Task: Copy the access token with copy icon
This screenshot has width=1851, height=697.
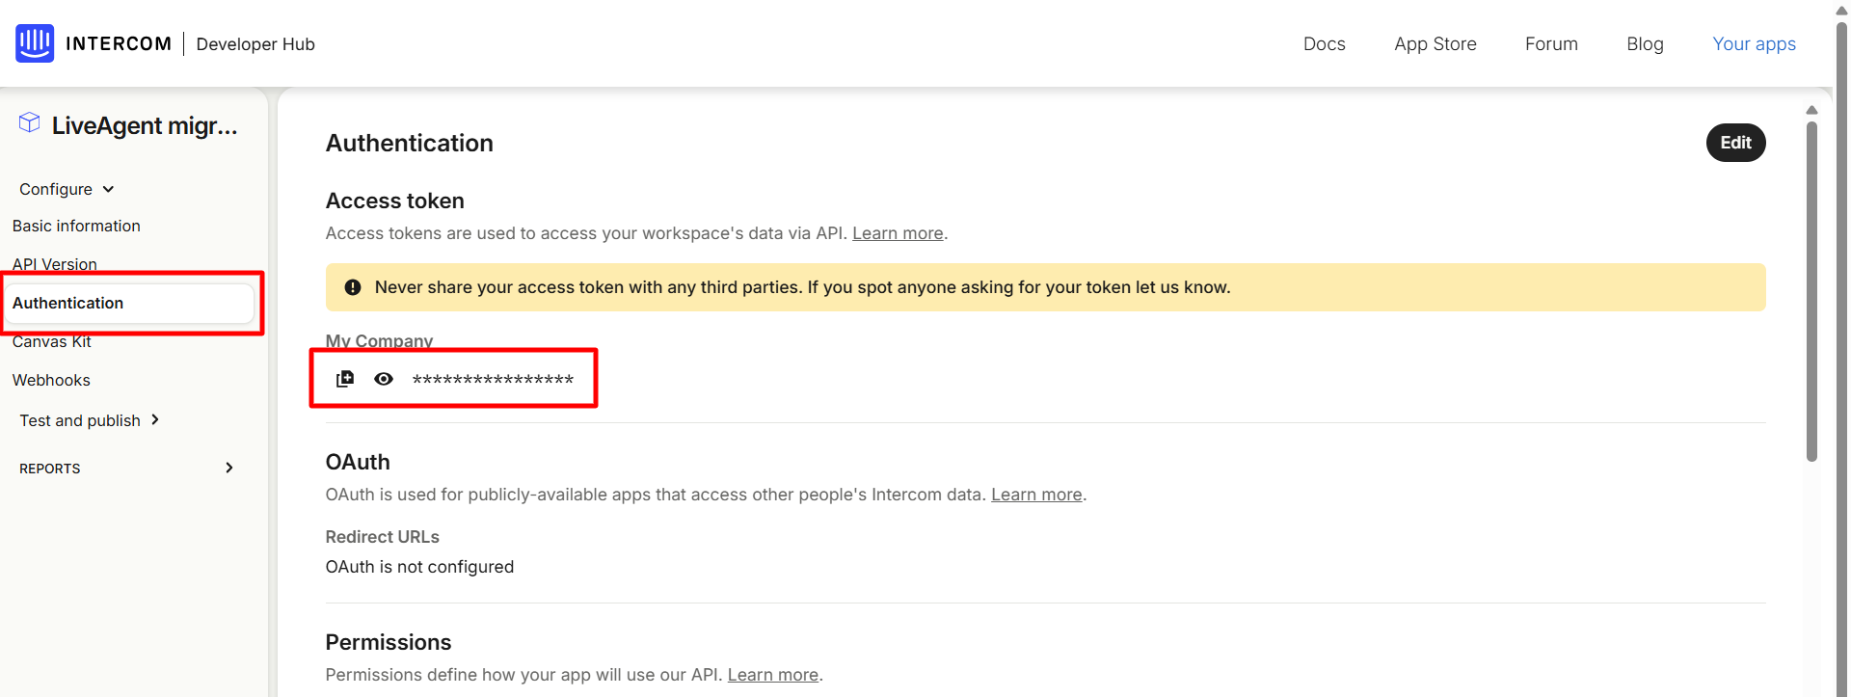Action: point(345,379)
